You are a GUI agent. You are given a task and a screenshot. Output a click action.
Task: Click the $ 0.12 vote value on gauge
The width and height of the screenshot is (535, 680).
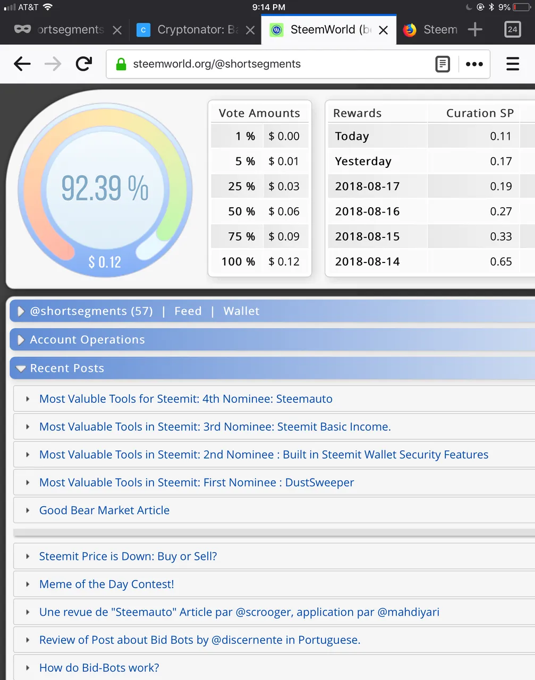(105, 262)
